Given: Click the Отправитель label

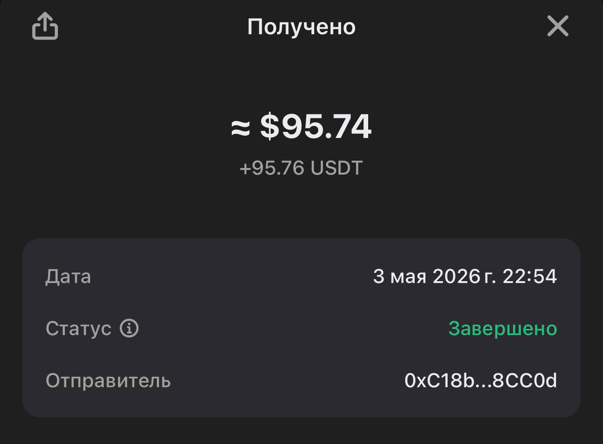Looking at the screenshot, I should pos(108,381).
